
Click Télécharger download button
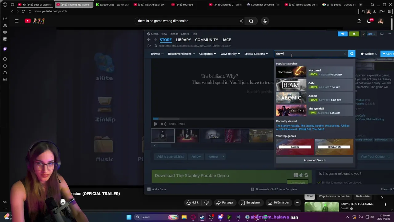click(278, 203)
